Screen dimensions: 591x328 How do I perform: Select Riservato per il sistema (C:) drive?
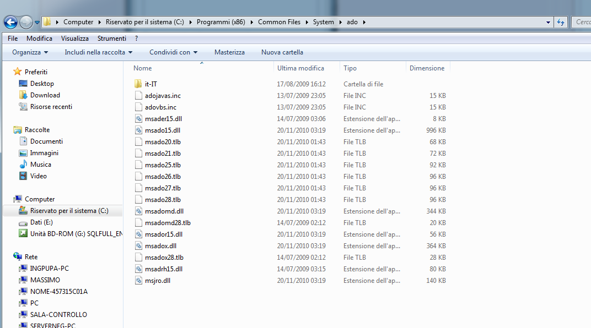point(64,211)
